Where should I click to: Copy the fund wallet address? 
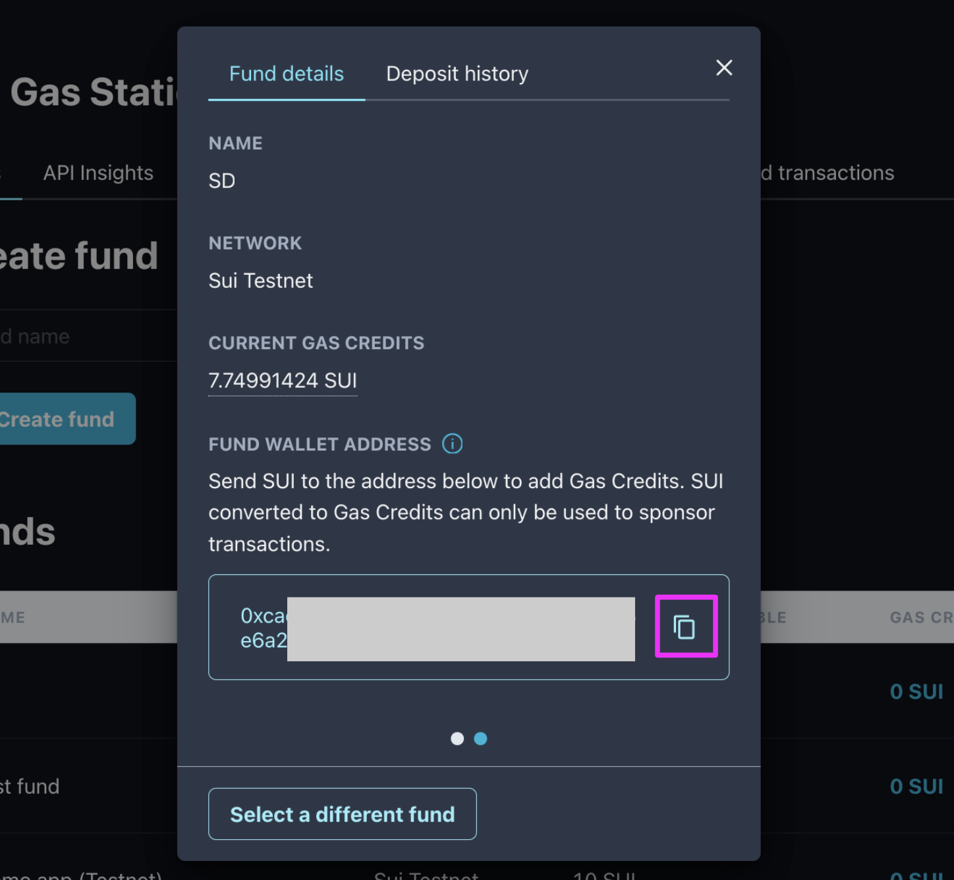click(685, 626)
